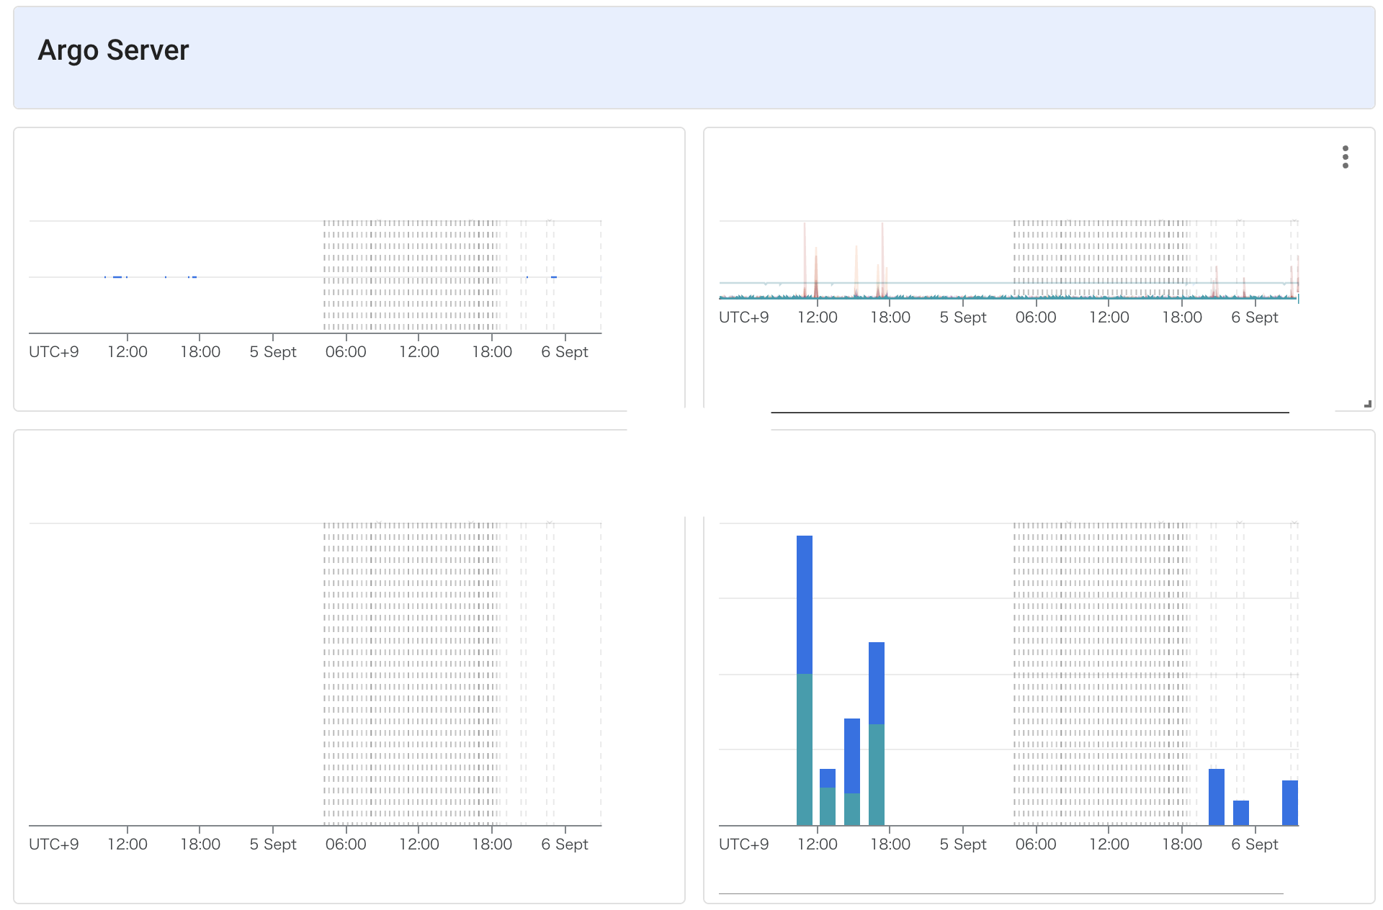Click 'UTC+9' label on the empty bottom-left chart
The height and width of the screenshot is (910, 1383).
coord(54,844)
